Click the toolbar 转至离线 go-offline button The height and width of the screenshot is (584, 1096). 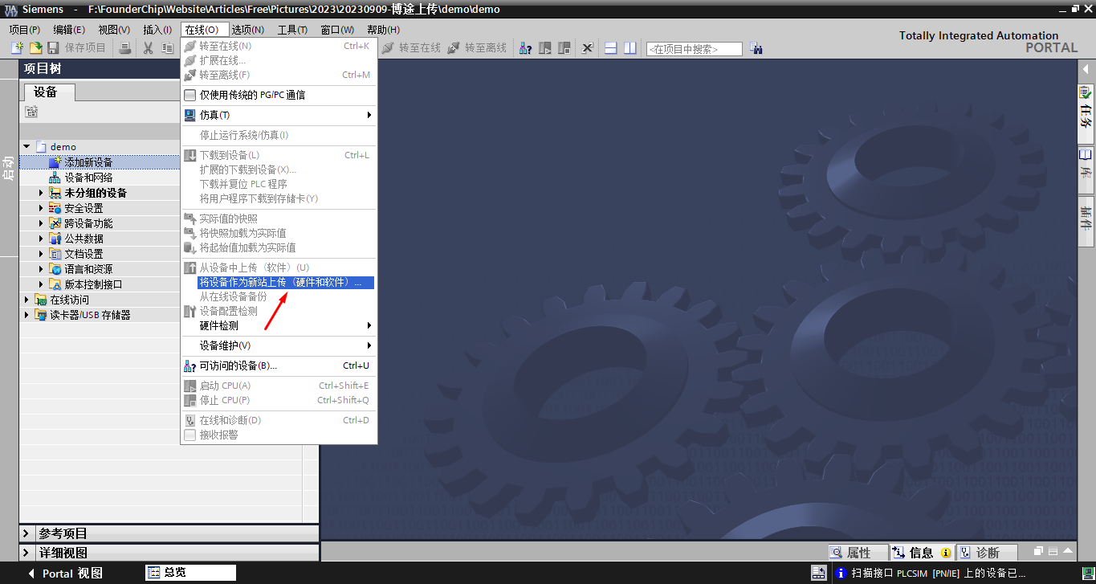tap(477, 48)
